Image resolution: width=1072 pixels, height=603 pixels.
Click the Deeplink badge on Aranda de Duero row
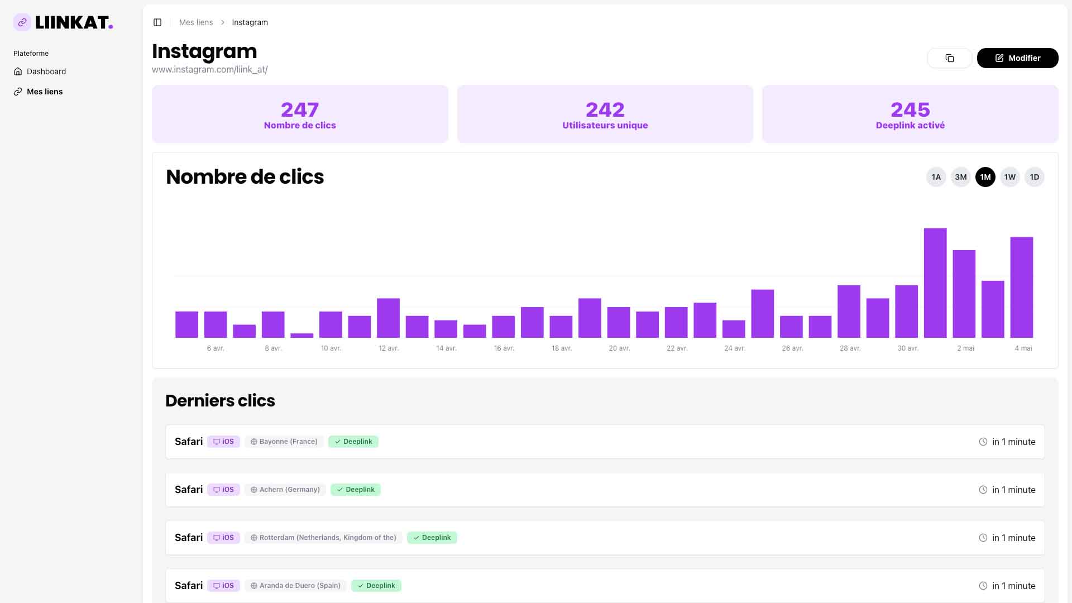[x=376, y=586]
